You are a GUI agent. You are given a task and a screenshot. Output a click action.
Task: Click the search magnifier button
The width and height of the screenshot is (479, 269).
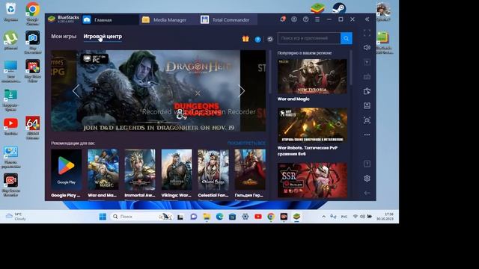coord(346,38)
